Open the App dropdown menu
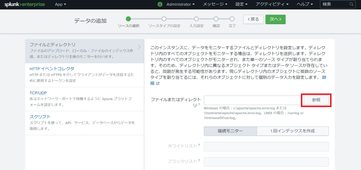Viewport: 361px width, 170px height. [61, 4]
